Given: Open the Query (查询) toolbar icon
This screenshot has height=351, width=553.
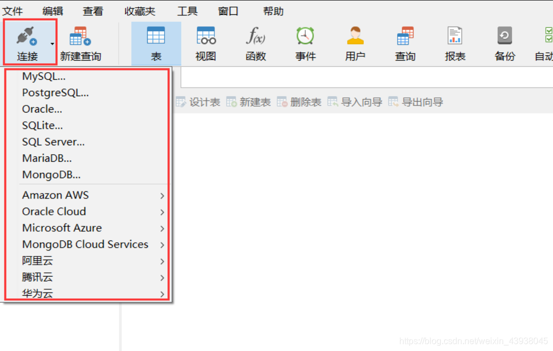Looking at the screenshot, I should tap(405, 35).
